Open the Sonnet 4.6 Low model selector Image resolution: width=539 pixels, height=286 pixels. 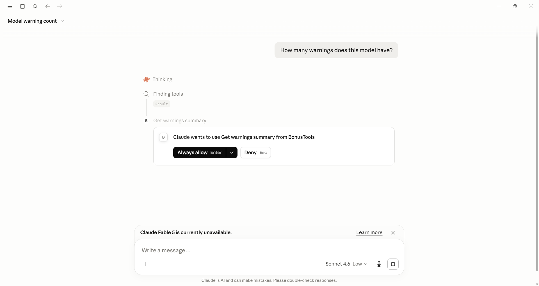coord(346,264)
